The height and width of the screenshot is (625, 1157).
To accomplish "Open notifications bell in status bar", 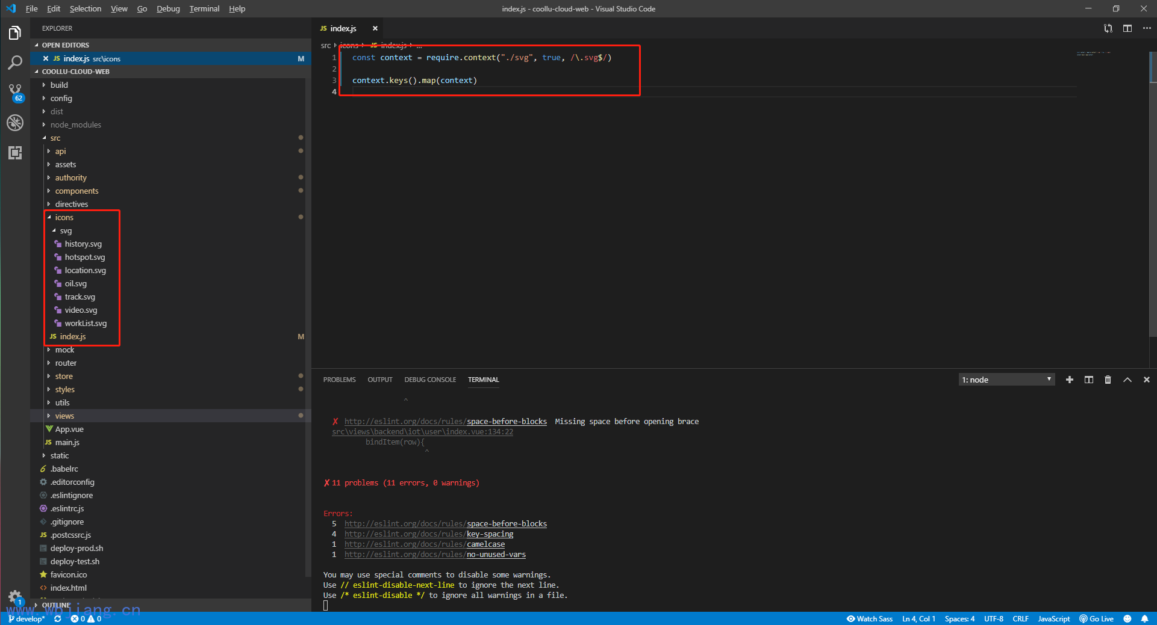I will point(1144,618).
